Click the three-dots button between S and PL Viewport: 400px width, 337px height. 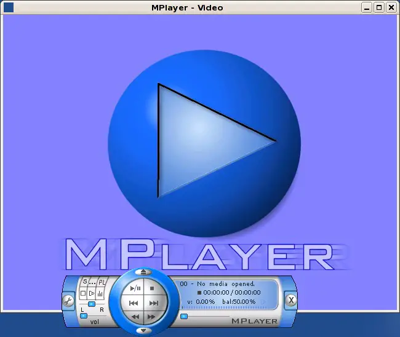[92, 282]
